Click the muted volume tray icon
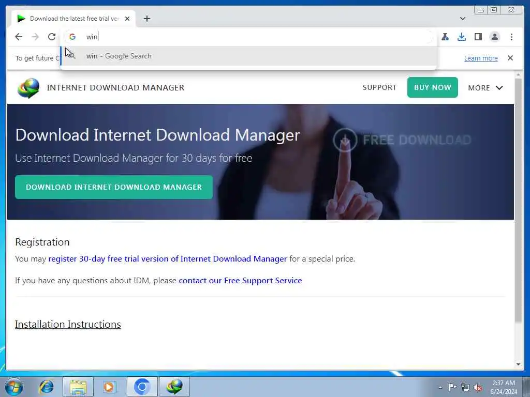530x397 pixels. [478, 387]
